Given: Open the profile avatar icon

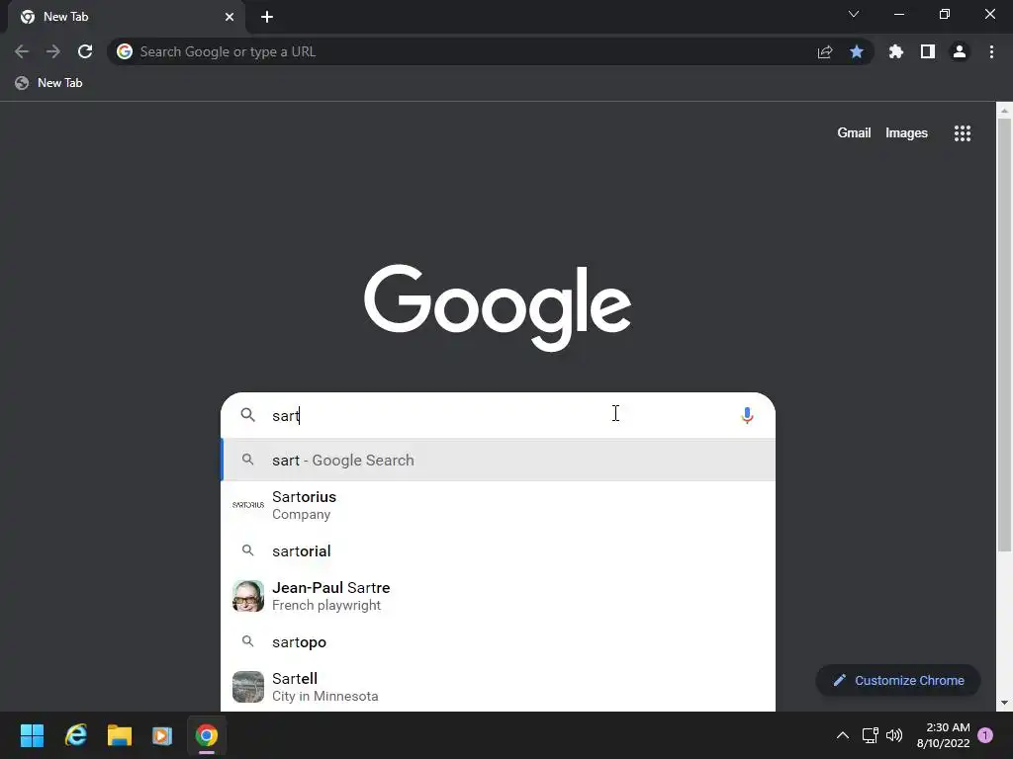Looking at the screenshot, I should [960, 51].
